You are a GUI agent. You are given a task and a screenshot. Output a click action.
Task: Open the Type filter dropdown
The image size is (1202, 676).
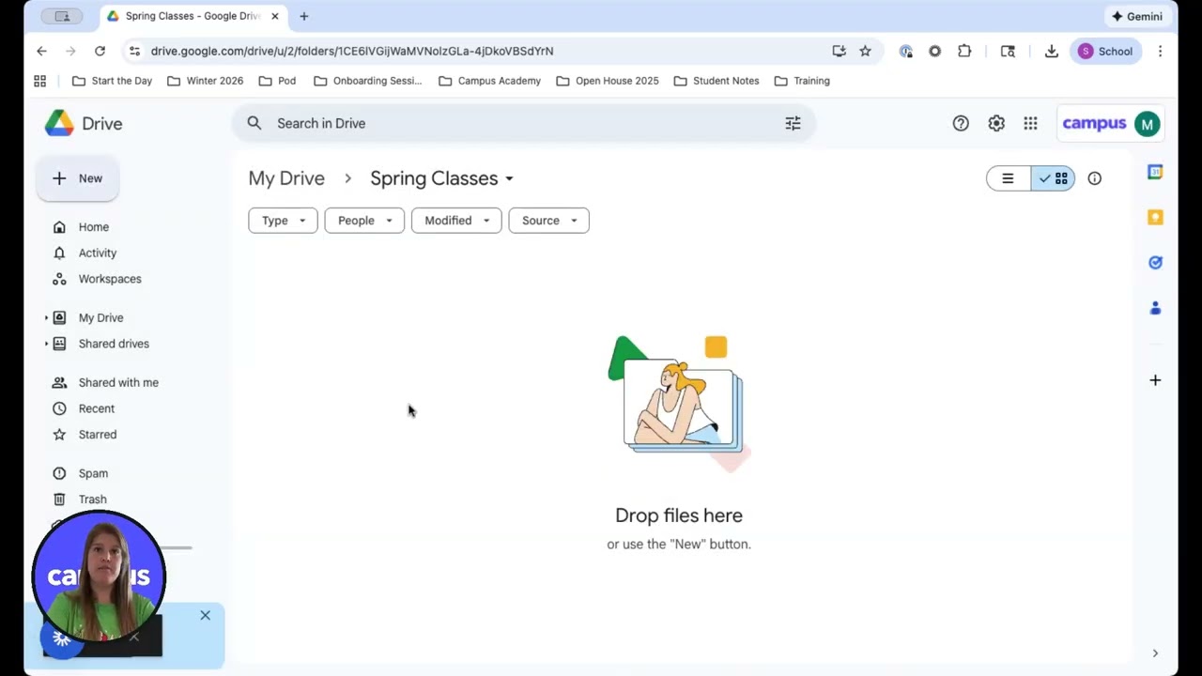(x=283, y=221)
